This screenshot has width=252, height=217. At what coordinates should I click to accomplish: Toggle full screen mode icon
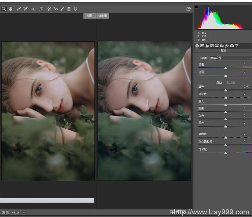(188, 9)
